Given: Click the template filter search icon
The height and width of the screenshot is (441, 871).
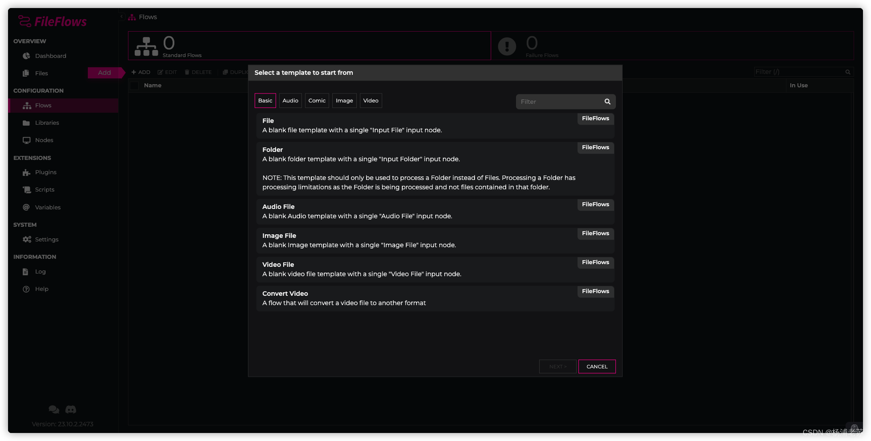Looking at the screenshot, I should [607, 102].
